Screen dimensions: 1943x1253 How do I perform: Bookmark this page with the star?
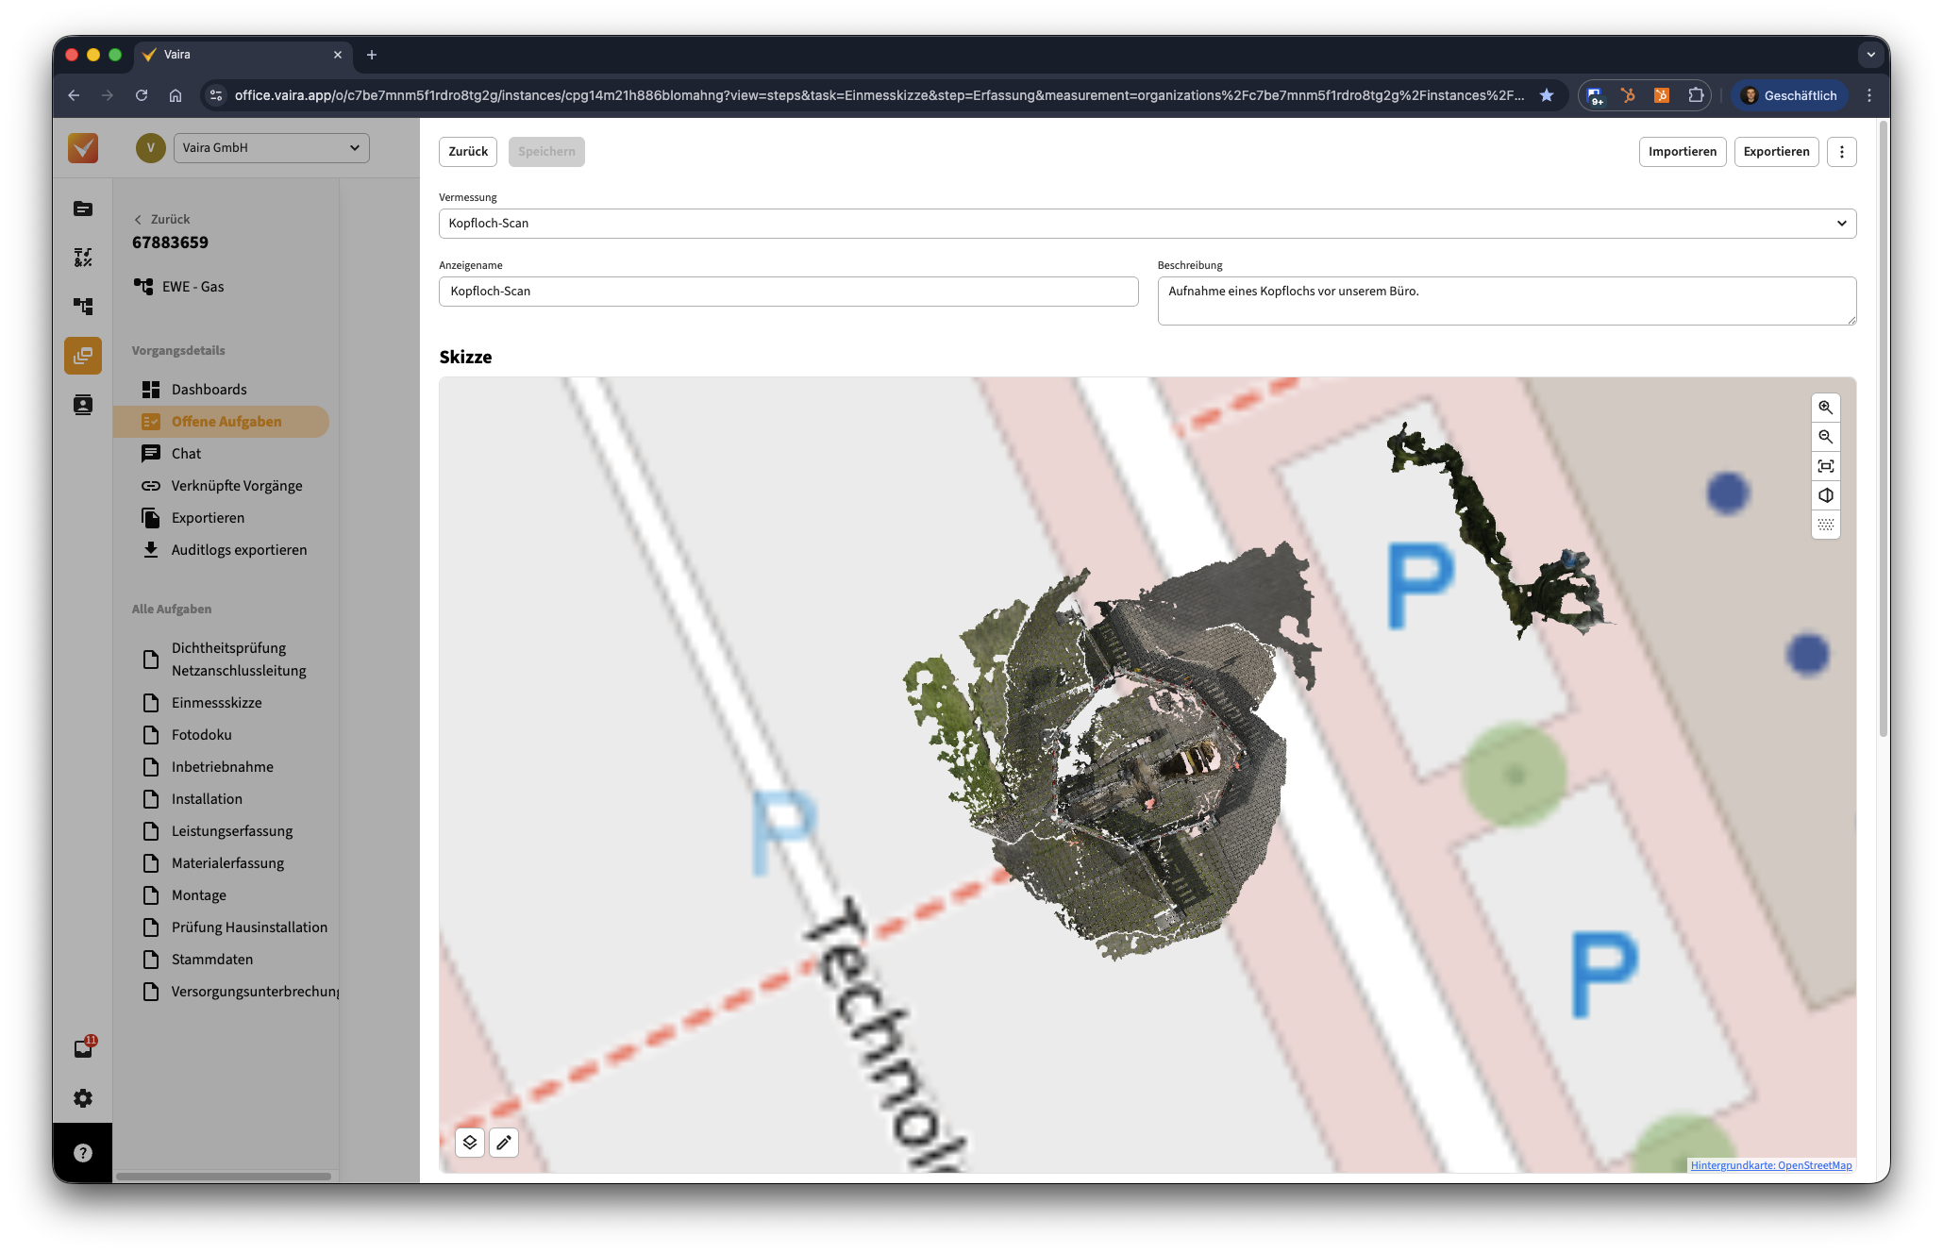[1546, 95]
